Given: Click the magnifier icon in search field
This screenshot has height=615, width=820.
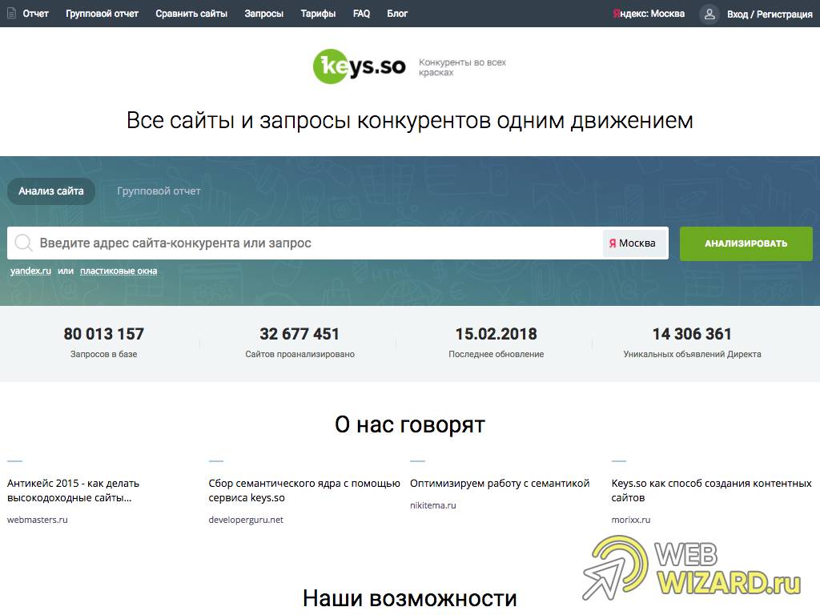Looking at the screenshot, I should [x=23, y=243].
